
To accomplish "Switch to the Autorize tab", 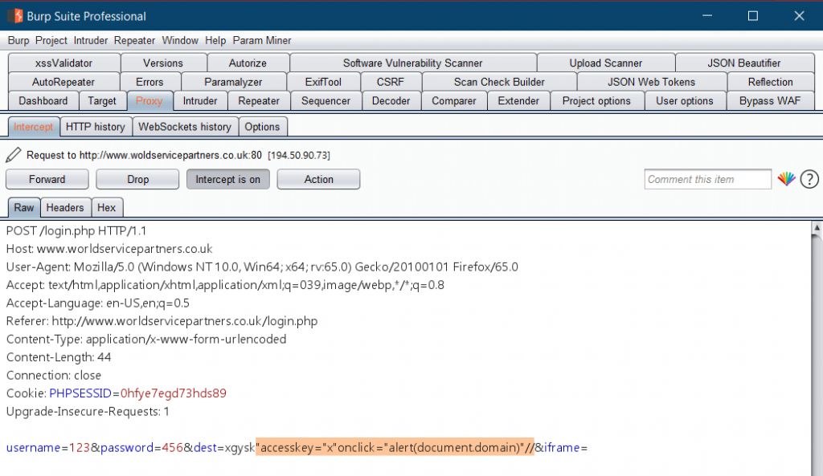I will (248, 63).
